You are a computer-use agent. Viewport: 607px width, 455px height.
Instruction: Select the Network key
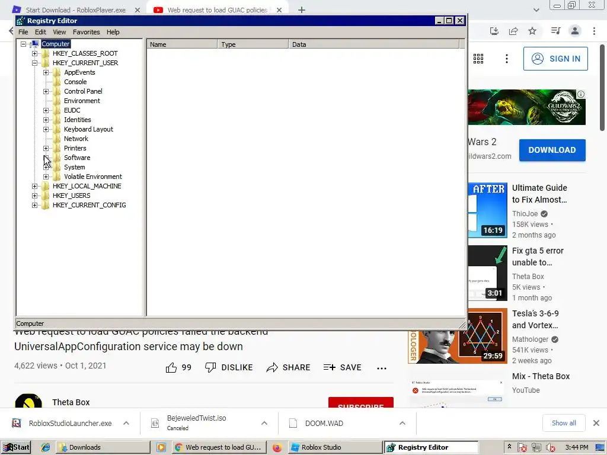coord(76,139)
